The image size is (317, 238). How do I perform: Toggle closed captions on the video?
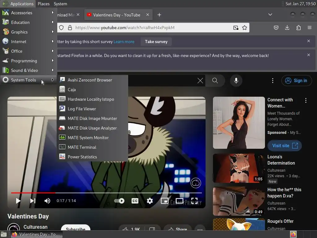(135, 201)
